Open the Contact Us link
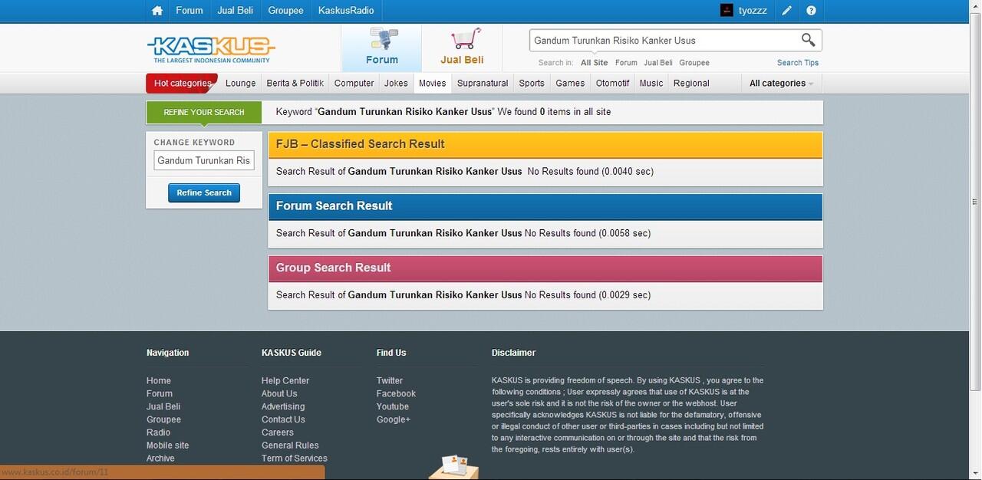Screen dimensions: 982x480 (x=283, y=419)
